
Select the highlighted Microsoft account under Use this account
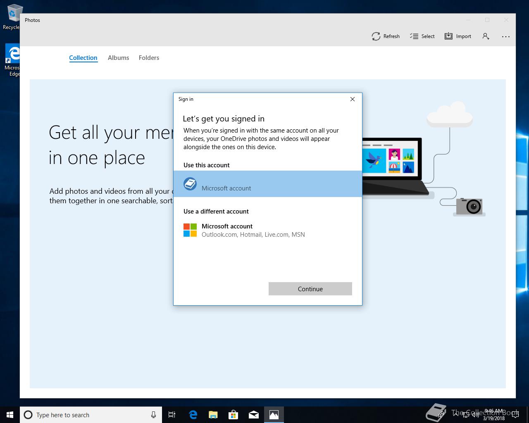(x=268, y=184)
